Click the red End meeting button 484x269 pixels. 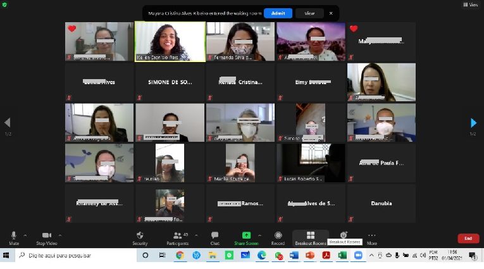pyautogui.click(x=468, y=239)
